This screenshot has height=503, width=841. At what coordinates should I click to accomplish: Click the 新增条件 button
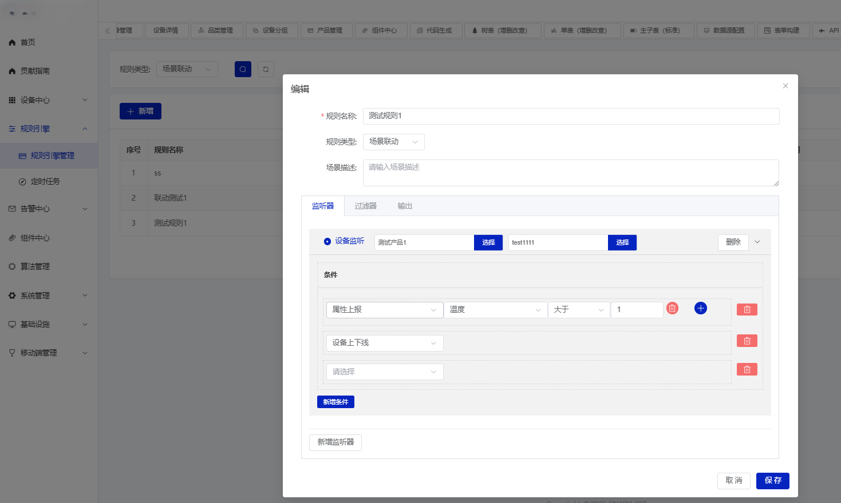(x=335, y=402)
